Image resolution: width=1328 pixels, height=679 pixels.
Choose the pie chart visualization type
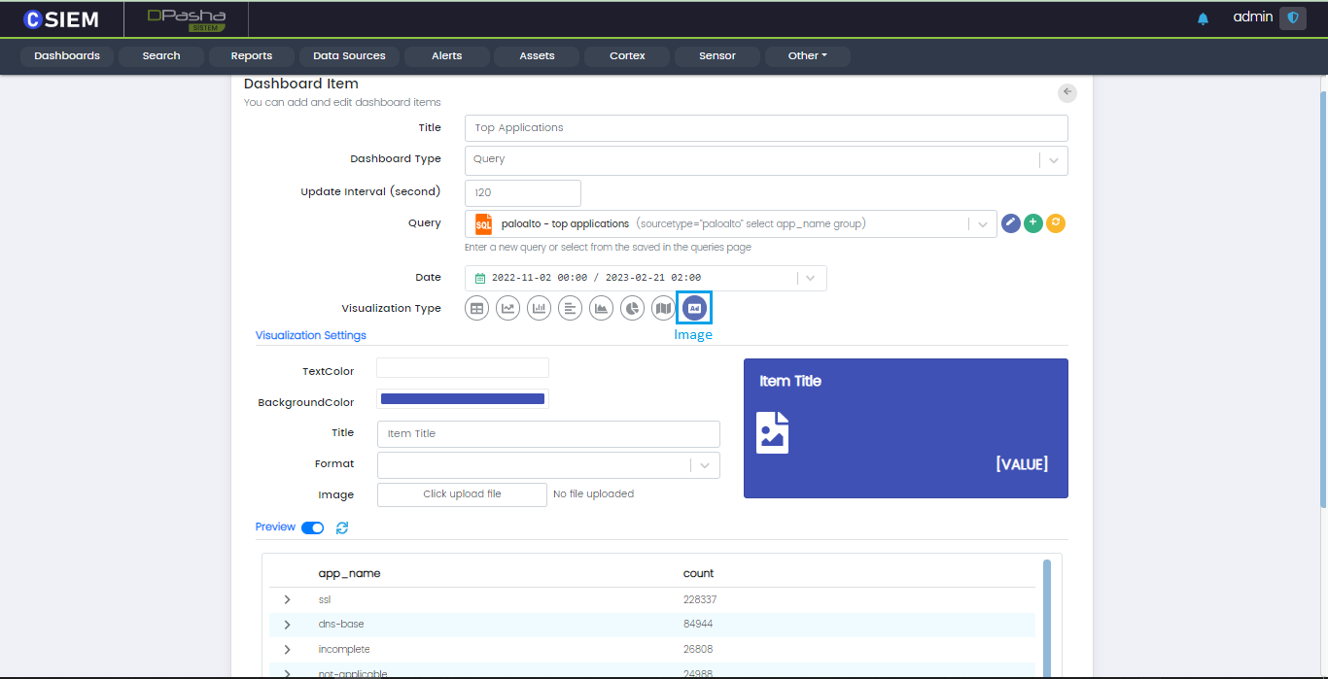[632, 309]
